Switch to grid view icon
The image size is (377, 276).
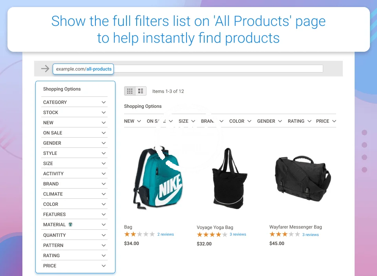tap(130, 91)
